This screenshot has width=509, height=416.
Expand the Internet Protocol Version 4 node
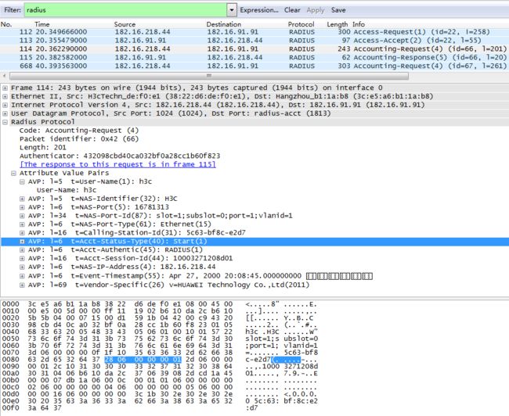coord(5,105)
